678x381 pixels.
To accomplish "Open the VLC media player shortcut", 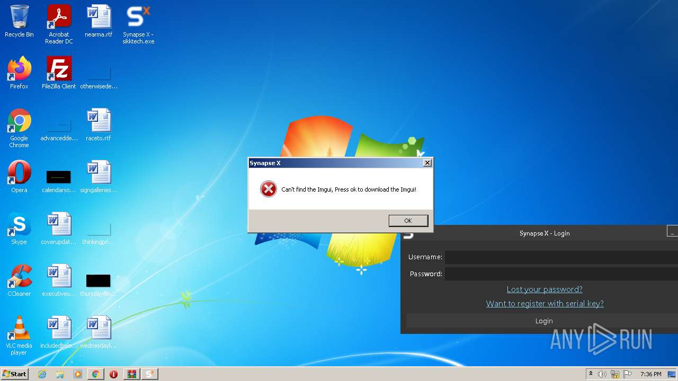I will [x=19, y=335].
